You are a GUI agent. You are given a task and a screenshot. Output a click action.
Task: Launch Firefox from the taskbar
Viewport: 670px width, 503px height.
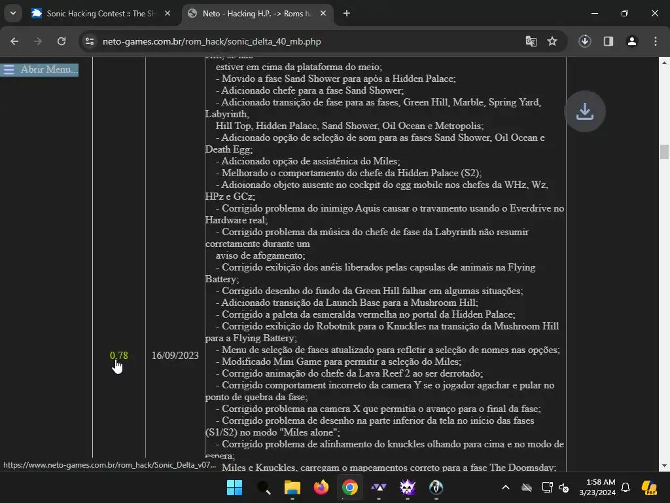click(321, 487)
